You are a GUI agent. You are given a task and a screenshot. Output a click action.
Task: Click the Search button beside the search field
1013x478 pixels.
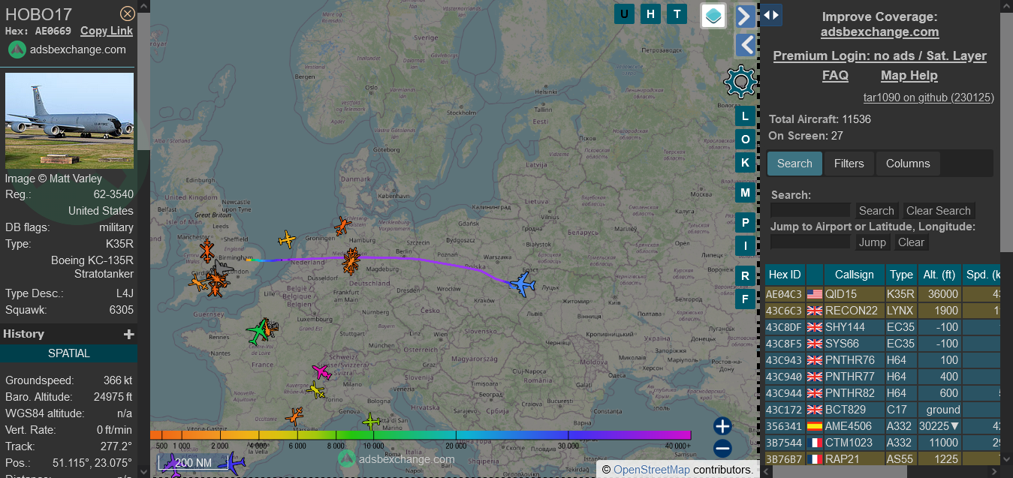tap(876, 211)
